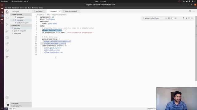197x110 pixels.
Task: Click the cursor position status bar entry
Action: (151, 109)
